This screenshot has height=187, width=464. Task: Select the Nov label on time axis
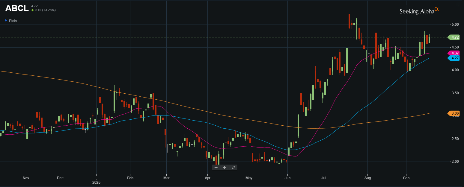pos(26,178)
